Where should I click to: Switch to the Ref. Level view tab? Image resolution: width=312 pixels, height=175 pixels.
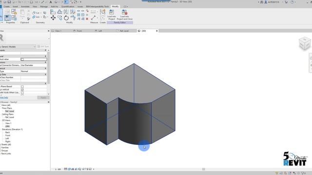pos(124,31)
